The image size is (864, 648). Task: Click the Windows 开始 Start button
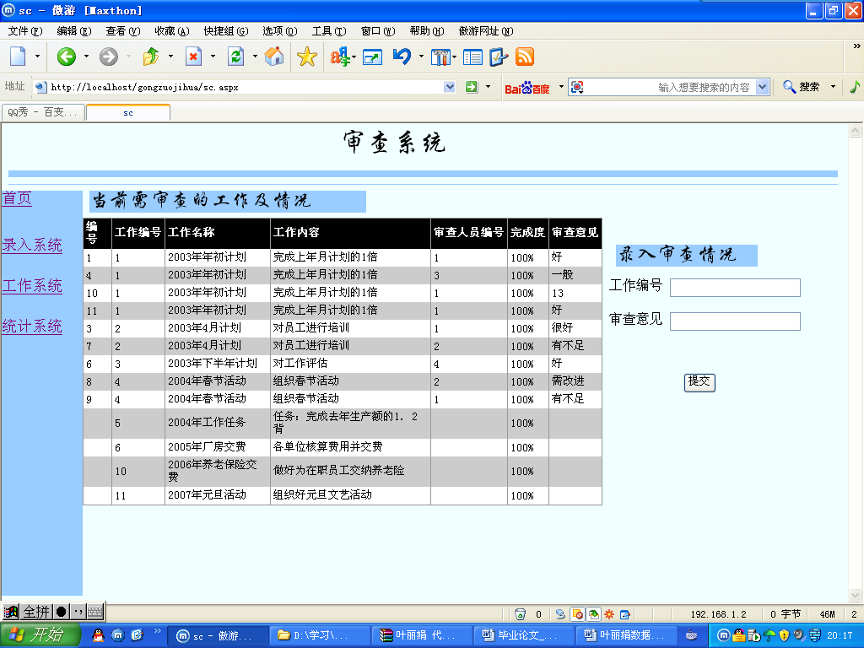(x=40, y=635)
